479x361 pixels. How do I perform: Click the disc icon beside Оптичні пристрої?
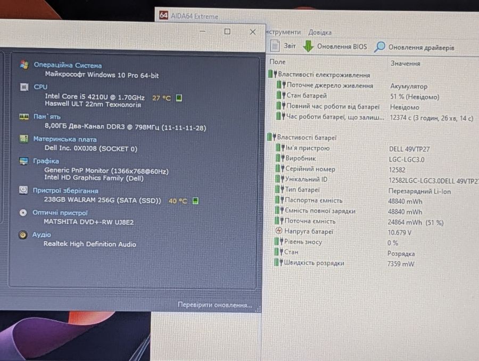pos(23,213)
